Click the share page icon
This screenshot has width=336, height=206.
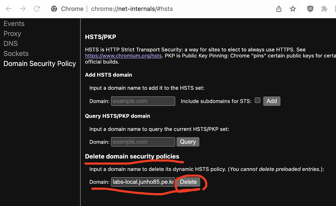pos(279,9)
